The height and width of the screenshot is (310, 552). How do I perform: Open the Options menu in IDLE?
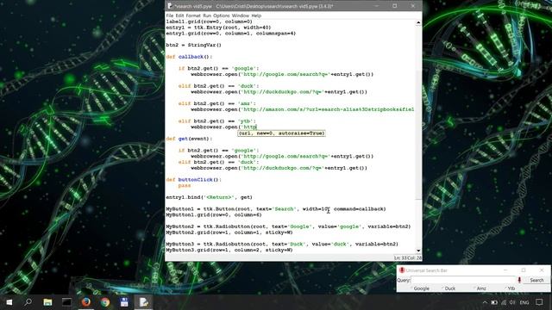tap(222, 15)
